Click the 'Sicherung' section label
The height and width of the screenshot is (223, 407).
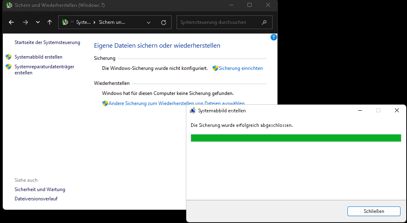coord(104,58)
